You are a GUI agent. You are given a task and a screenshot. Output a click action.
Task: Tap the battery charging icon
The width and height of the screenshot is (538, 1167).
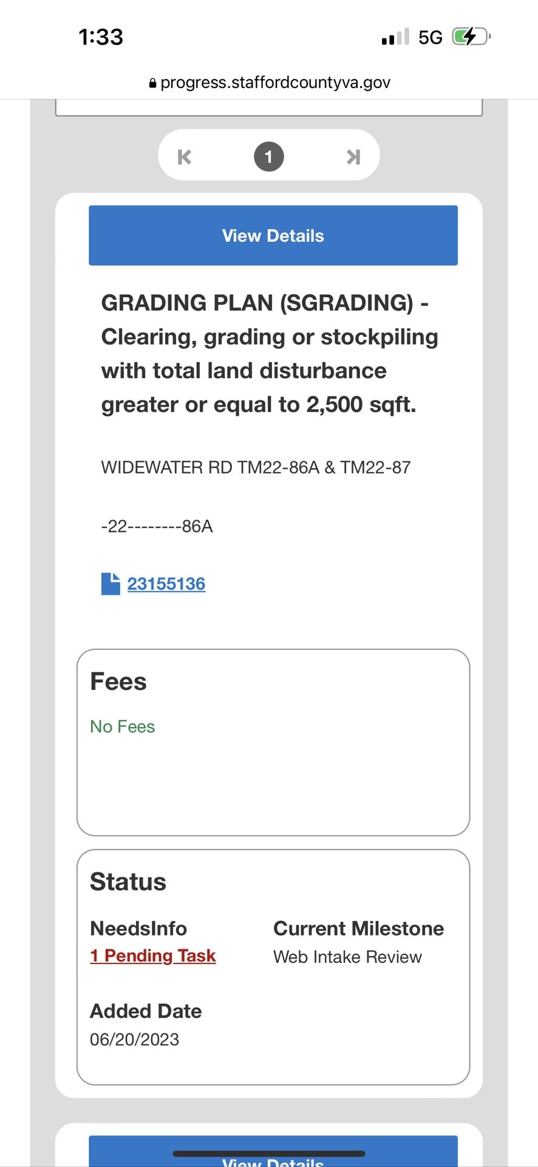tap(471, 37)
